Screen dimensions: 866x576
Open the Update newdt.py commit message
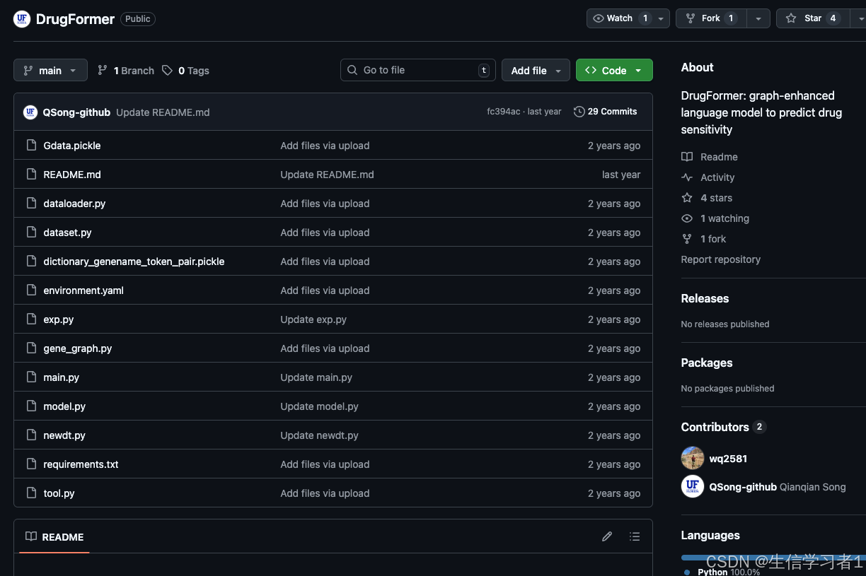[319, 435]
